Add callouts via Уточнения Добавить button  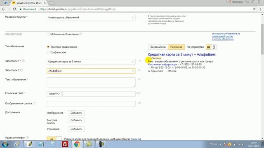tap(76, 129)
